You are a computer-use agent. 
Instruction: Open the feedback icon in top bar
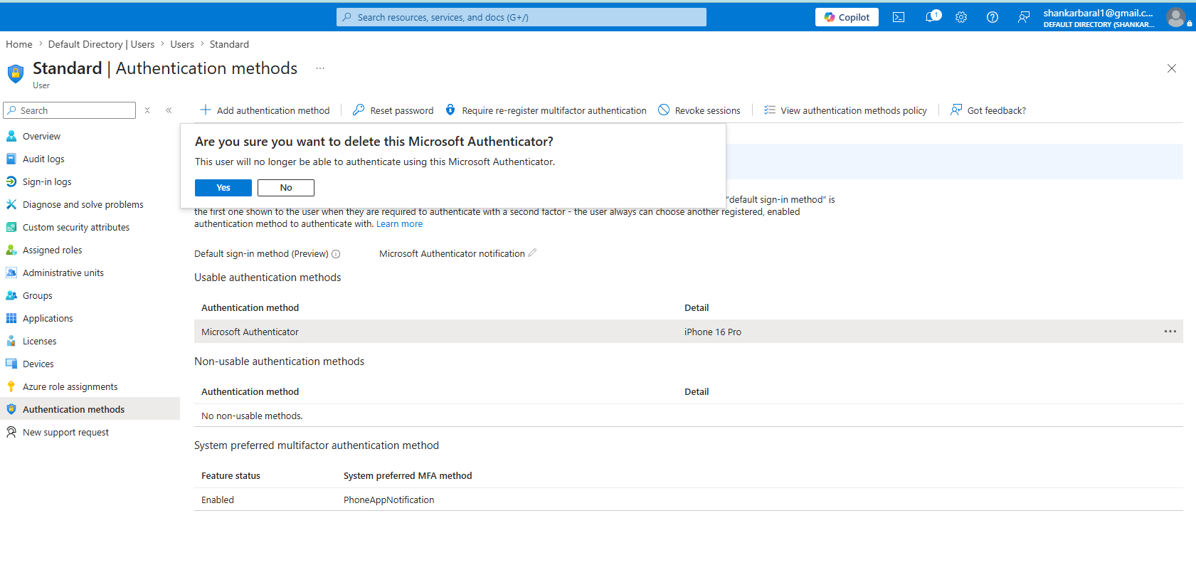pos(1024,17)
